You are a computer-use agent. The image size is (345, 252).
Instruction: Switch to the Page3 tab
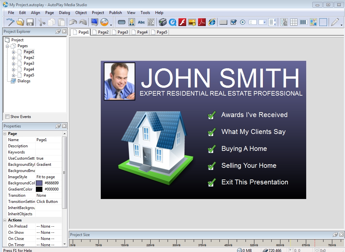pos(120,32)
